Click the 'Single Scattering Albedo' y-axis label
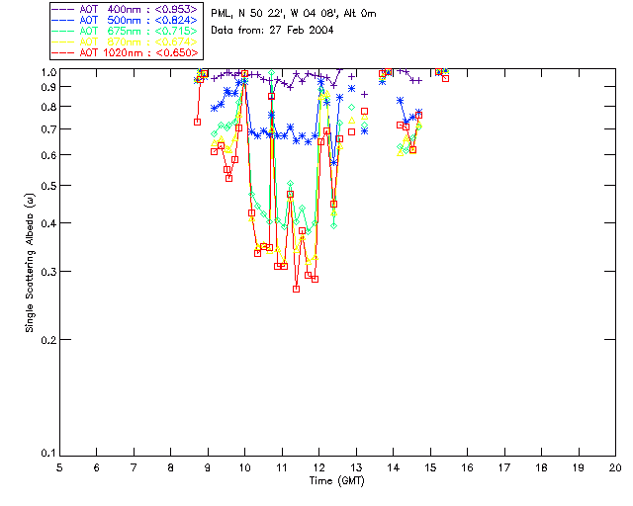The image size is (633, 506). (31, 263)
